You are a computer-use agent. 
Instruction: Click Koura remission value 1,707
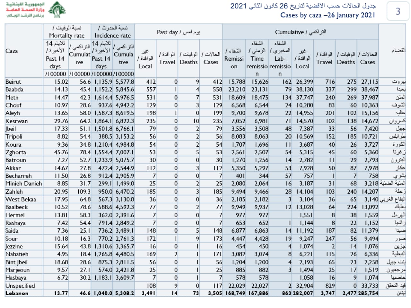239,144
